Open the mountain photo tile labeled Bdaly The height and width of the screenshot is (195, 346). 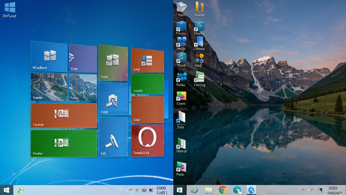pyautogui.click(x=83, y=88)
